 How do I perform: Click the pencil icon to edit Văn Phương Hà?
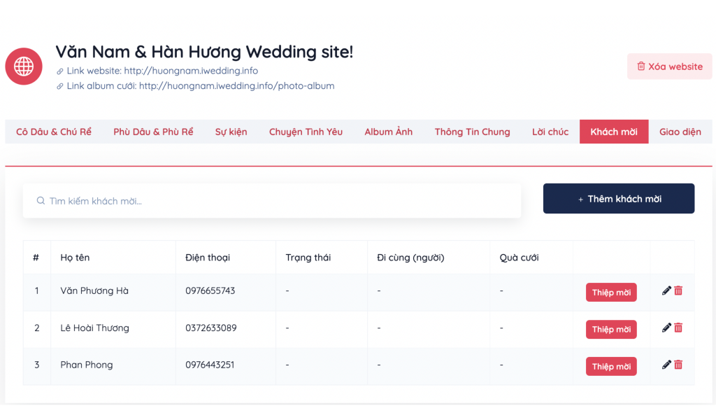(666, 291)
